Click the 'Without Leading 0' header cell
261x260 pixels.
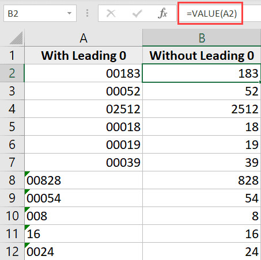click(x=202, y=55)
